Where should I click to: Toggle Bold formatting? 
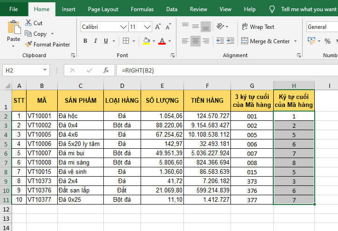pyautogui.click(x=85, y=41)
